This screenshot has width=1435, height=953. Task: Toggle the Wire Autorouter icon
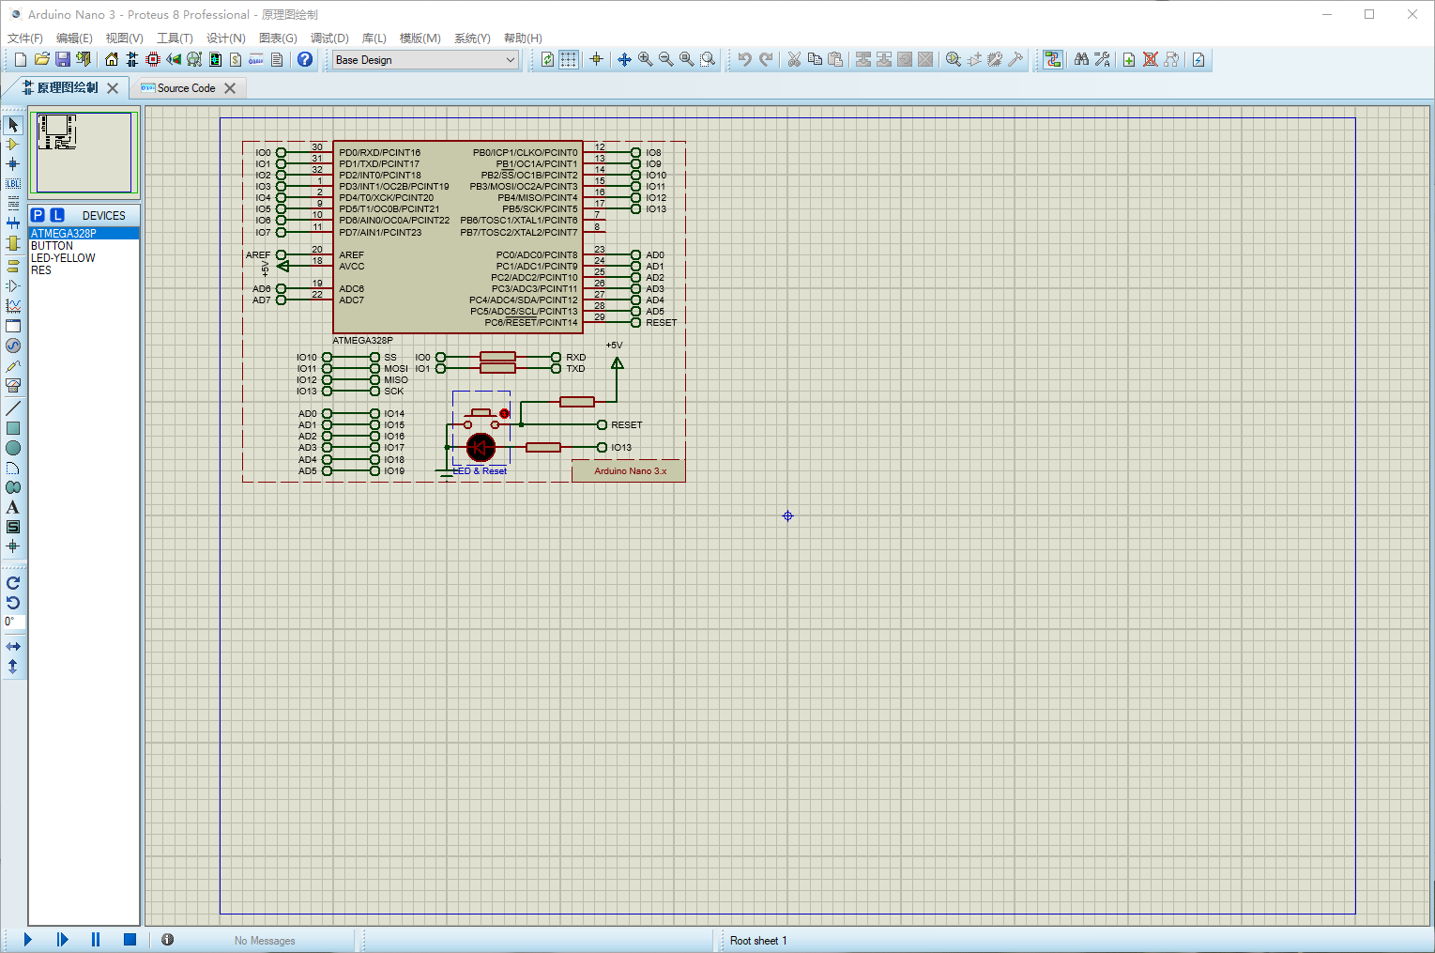1053,59
